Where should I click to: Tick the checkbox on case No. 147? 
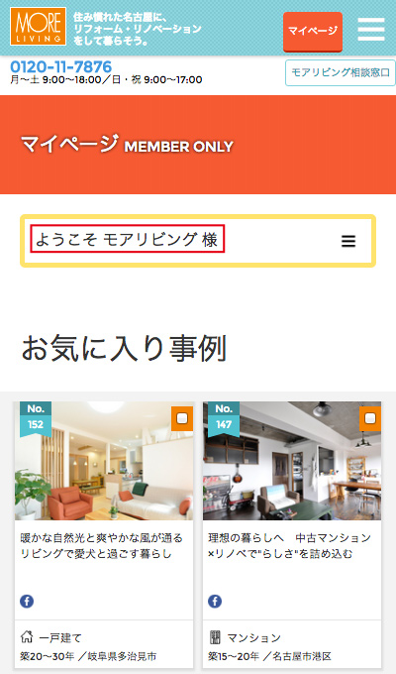[x=370, y=418]
